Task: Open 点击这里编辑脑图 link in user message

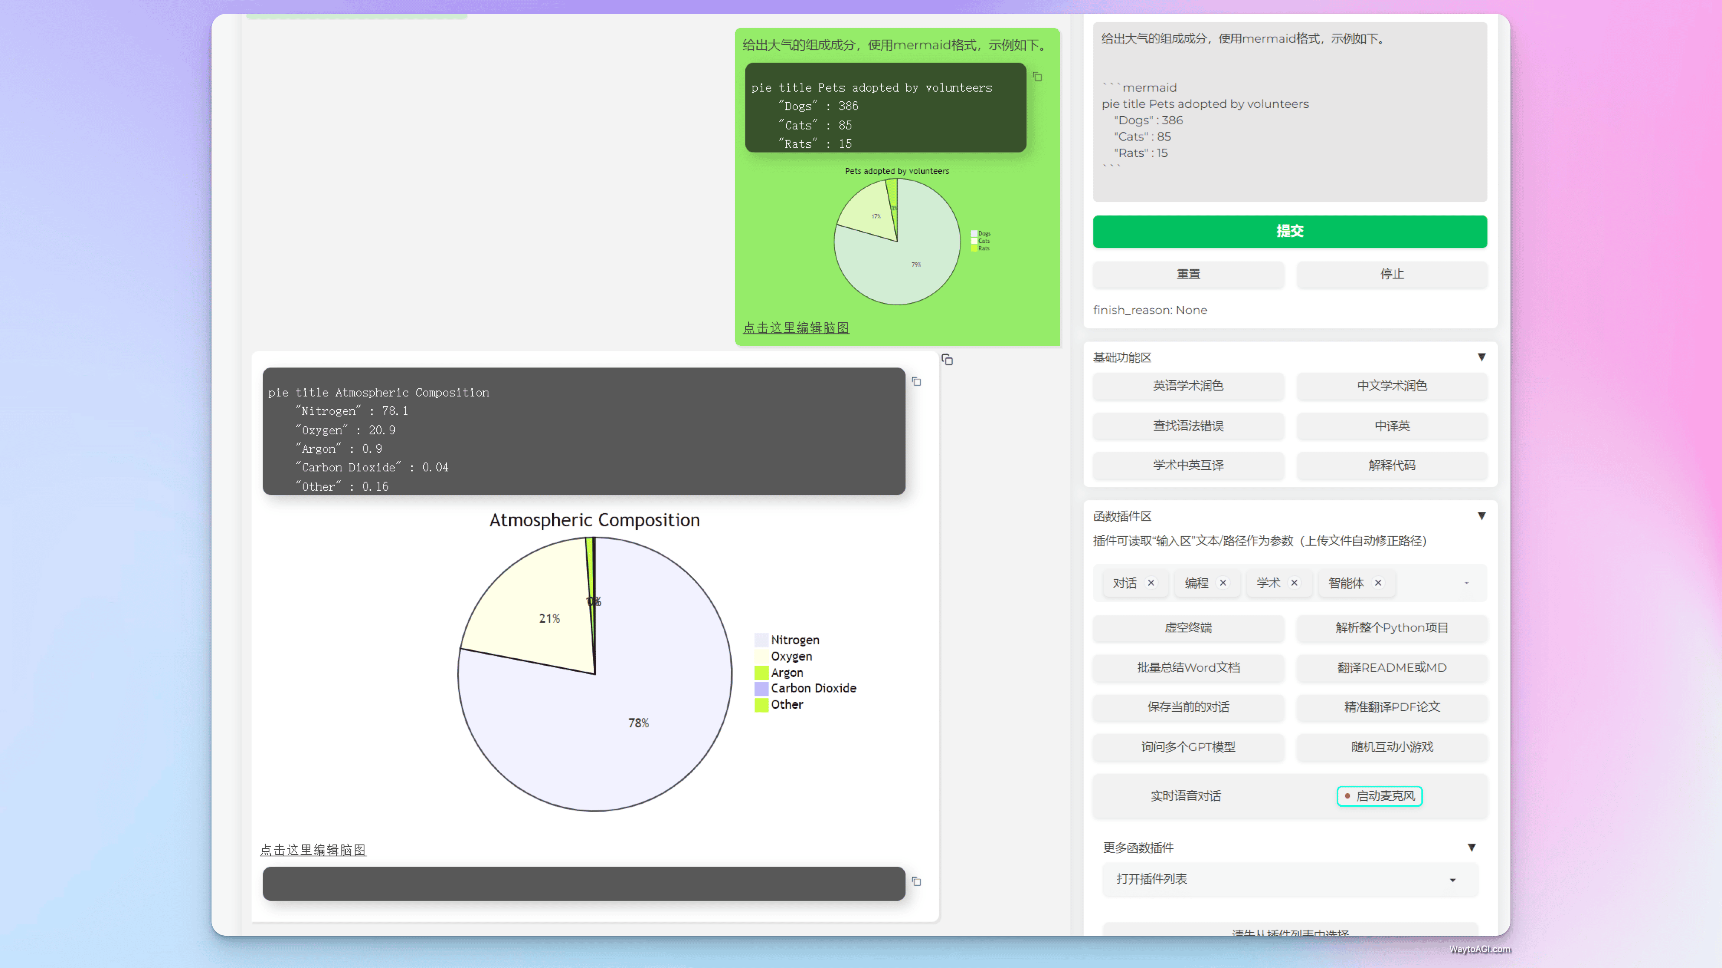Action: click(795, 327)
